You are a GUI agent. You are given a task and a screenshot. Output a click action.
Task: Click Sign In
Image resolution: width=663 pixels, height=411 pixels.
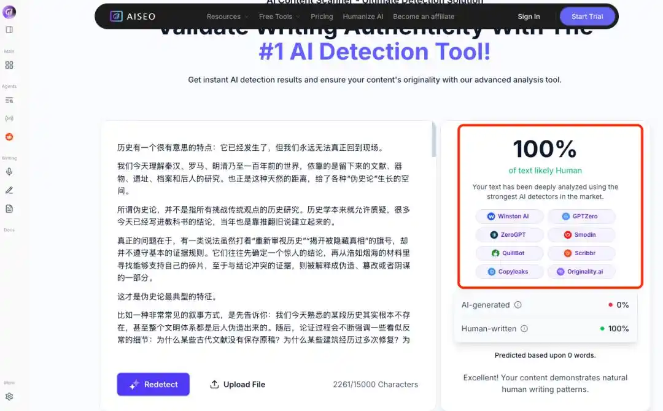529,17
